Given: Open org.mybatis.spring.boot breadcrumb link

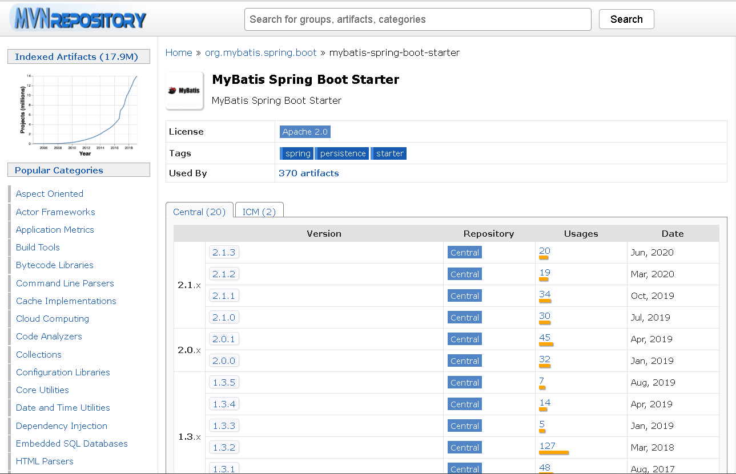Looking at the screenshot, I should click(x=260, y=52).
